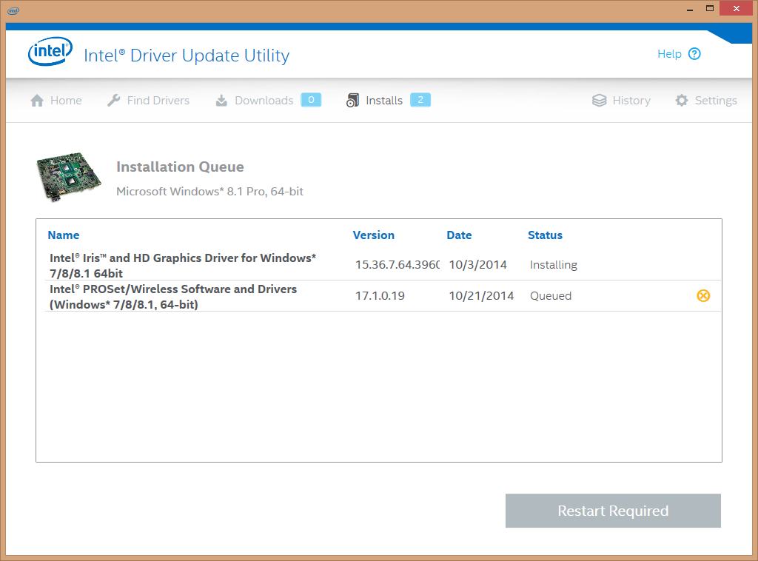
Task: Click the Installs count badge showing 2
Action: (419, 99)
